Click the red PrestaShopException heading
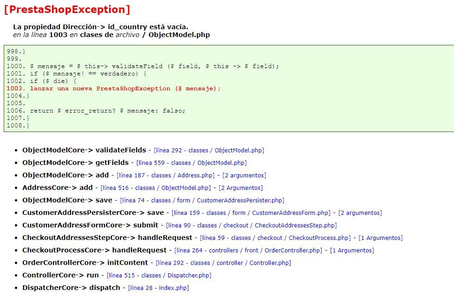 [x=67, y=10]
